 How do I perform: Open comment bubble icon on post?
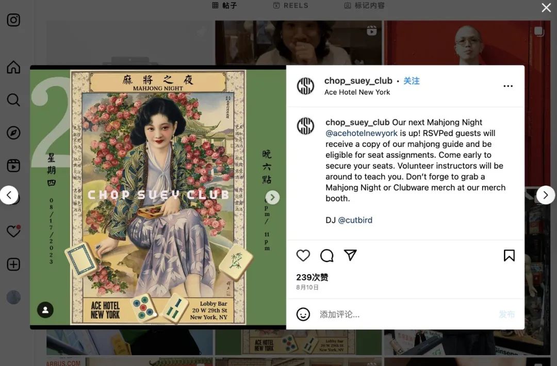point(327,255)
